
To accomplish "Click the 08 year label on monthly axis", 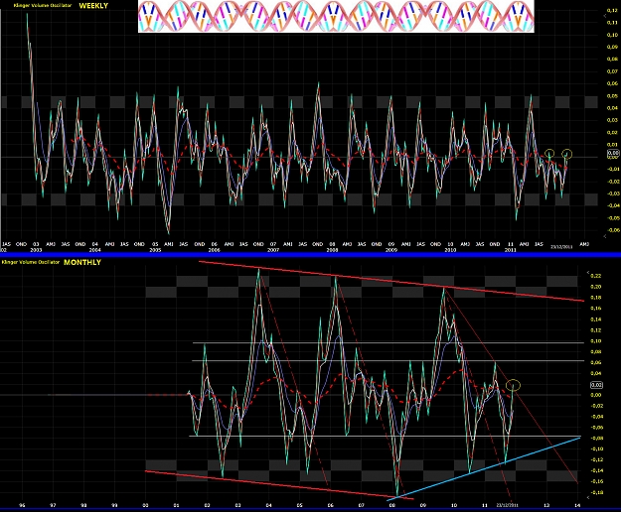I will (x=392, y=505).
